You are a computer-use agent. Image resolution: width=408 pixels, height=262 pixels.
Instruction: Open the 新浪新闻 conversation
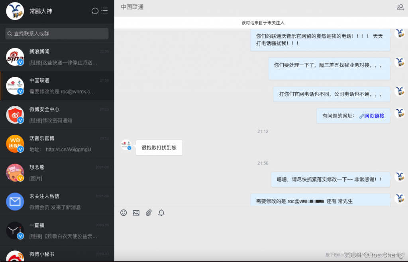click(57, 57)
